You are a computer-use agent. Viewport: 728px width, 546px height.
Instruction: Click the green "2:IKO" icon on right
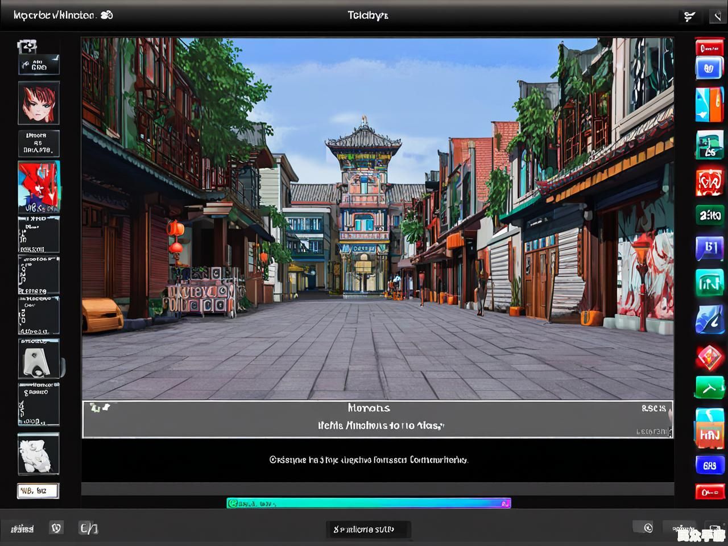(709, 215)
